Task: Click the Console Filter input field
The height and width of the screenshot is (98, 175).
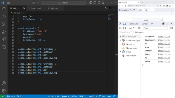Action: [155, 28]
